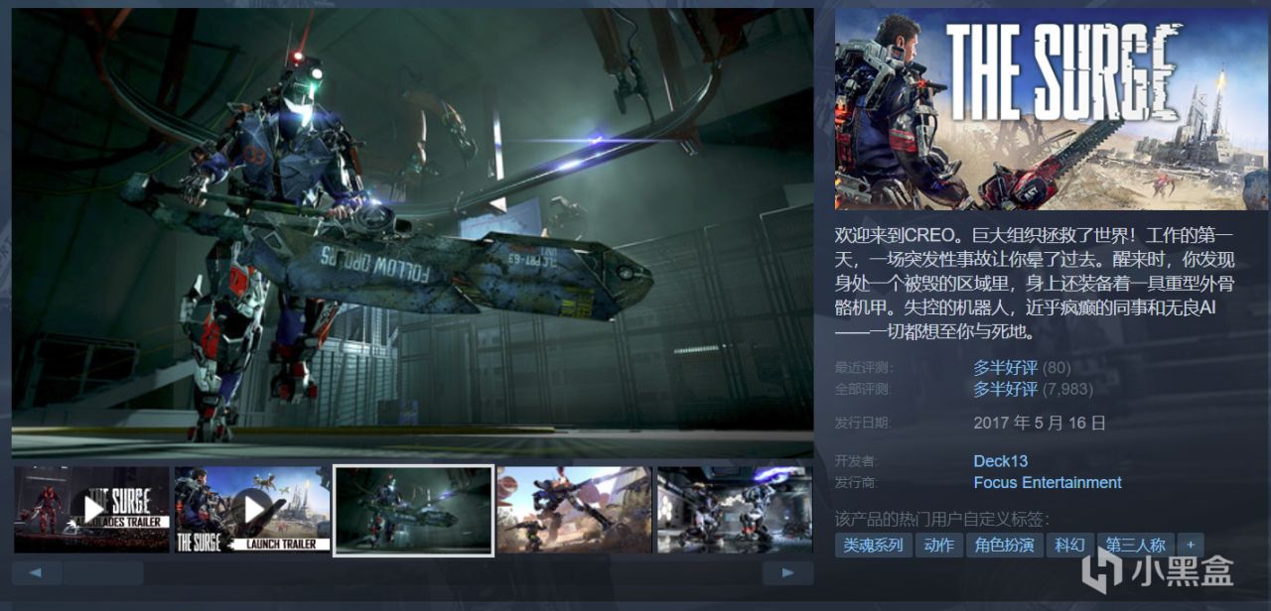Select the 动作 tag
Image resolution: width=1271 pixels, height=611 pixels.
(x=938, y=545)
